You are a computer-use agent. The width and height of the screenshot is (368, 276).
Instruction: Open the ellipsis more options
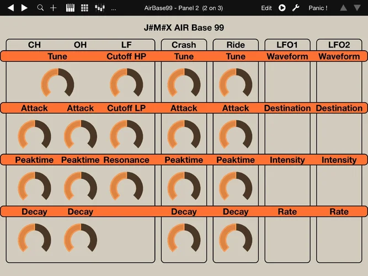coord(114,9)
